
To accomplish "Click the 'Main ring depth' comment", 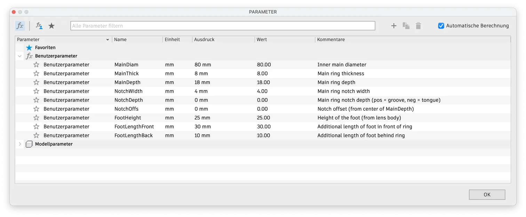I will pyautogui.click(x=336, y=82).
